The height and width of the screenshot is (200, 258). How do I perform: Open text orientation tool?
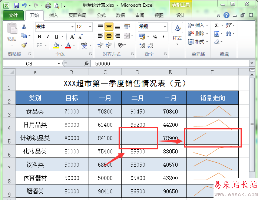point(120,45)
